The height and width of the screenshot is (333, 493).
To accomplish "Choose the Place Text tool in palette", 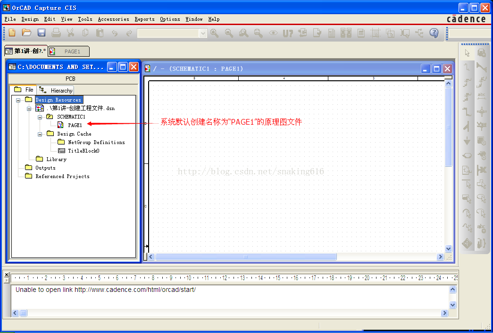I will (481, 228).
